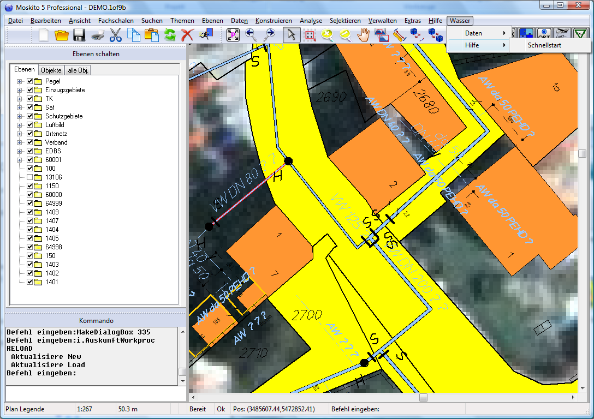Screen dimensions: 594x419
Task: Expand the Schutzgebiete layer group
Action: tap(20, 116)
